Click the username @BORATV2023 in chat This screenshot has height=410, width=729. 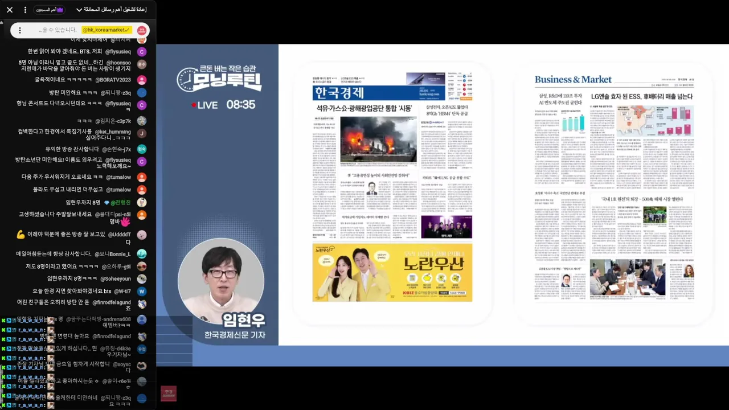click(113, 80)
